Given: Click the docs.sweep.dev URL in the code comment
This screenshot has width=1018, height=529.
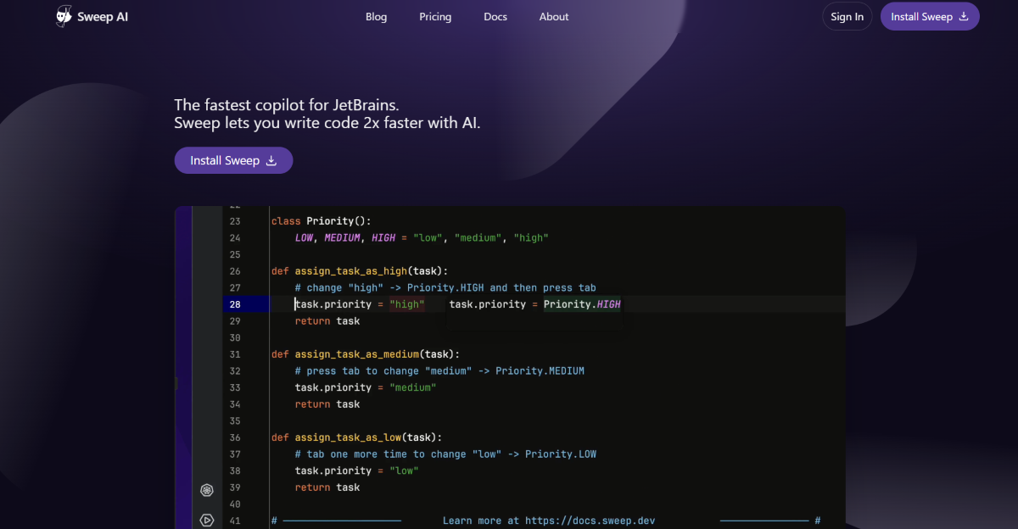Looking at the screenshot, I should [x=590, y=521].
